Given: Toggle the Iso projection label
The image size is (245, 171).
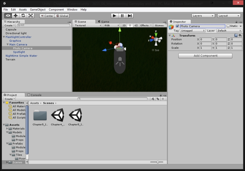Looking at the screenshot, I should 155,50.
